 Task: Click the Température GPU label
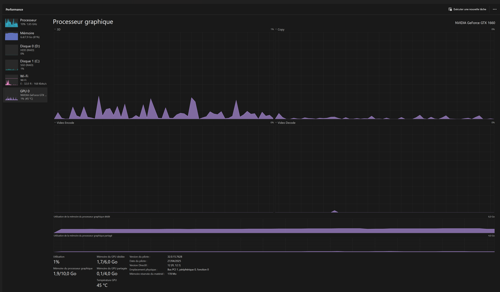[x=107, y=280]
